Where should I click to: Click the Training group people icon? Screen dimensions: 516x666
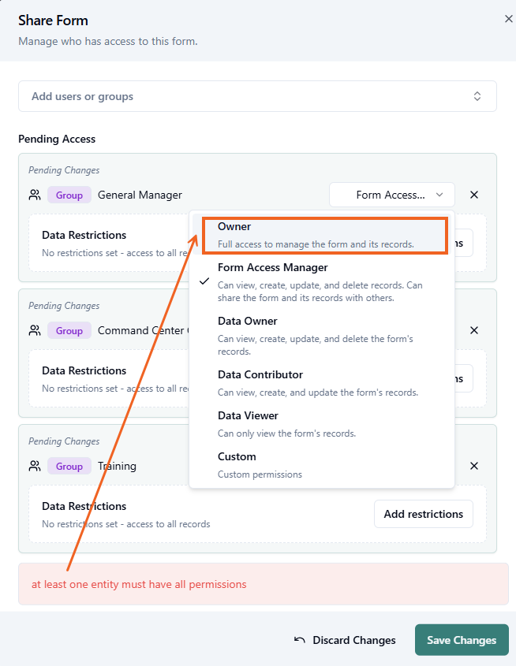coord(35,466)
